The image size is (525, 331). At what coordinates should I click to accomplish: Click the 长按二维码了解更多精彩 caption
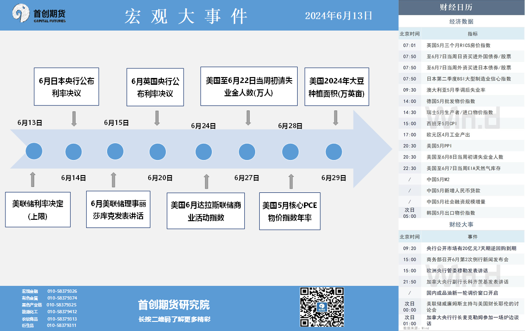[175, 319]
